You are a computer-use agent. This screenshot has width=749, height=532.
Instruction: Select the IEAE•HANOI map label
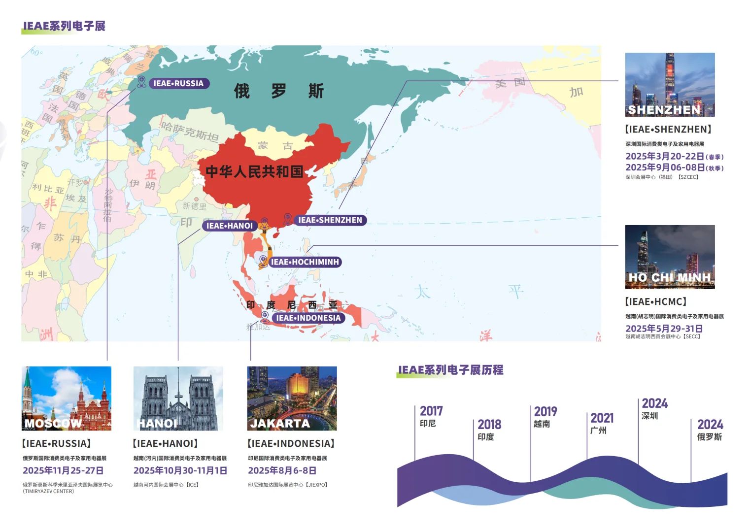230,226
